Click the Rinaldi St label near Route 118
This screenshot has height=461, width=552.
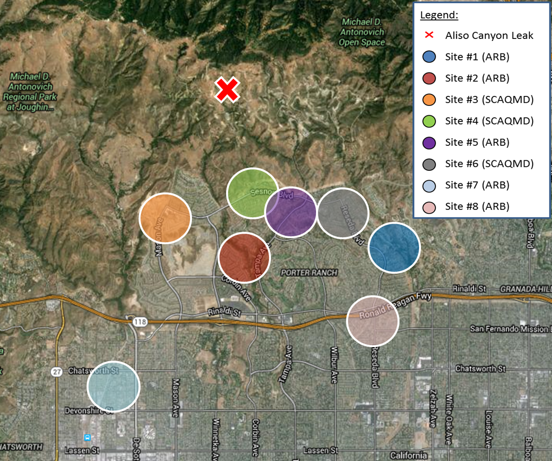point(224,312)
